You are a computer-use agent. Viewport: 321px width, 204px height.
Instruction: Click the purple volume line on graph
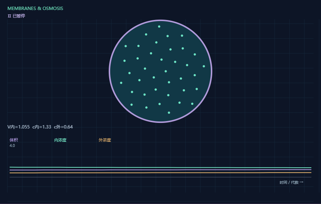tap(160, 170)
